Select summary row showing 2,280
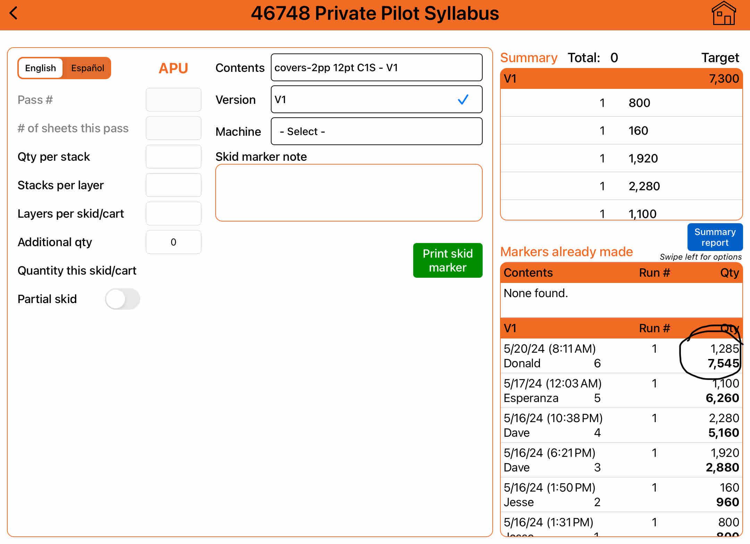Viewport: 750px width, 544px height. (x=621, y=186)
